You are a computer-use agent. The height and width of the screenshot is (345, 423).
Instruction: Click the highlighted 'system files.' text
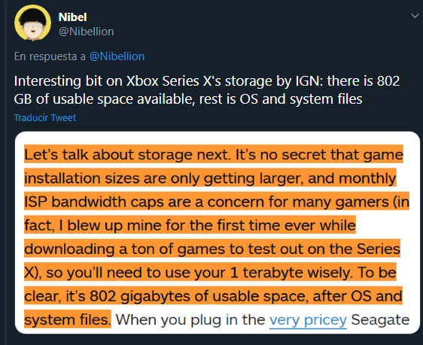(68, 319)
